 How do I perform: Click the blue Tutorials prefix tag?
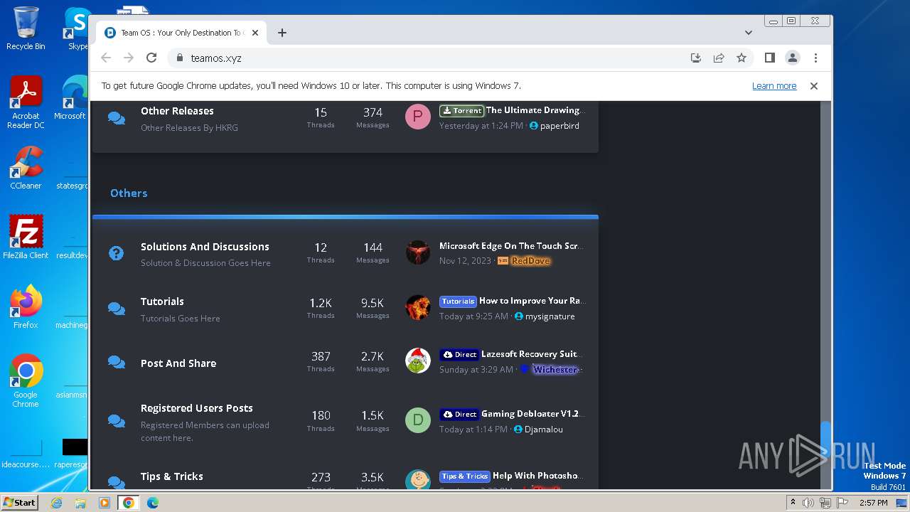tap(458, 302)
